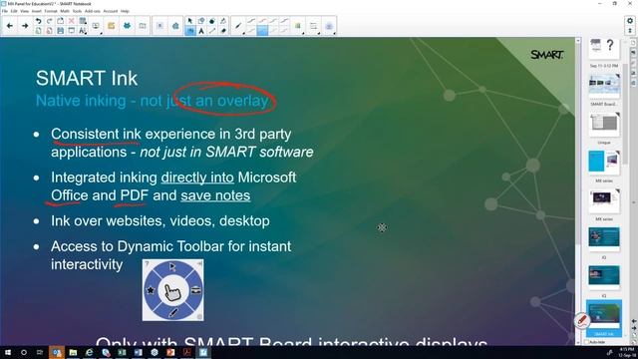Select the first MX series page thumbnail

click(x=604, y=162)
